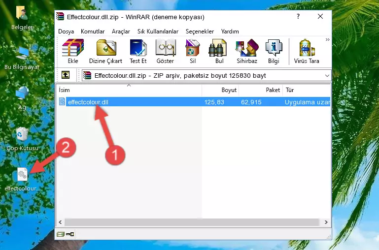Click the horizontal scrollbar track
The image size is (379, 250).
click(x=192, y=222)
